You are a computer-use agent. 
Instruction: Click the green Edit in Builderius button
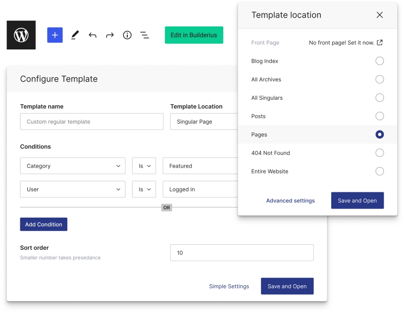[x=194, y=35]
